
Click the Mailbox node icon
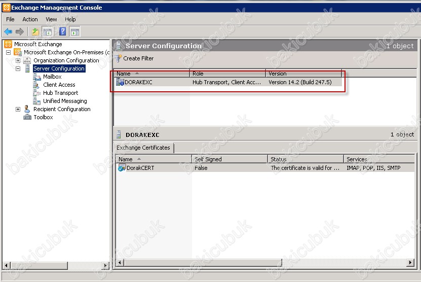pyautogui.click(x=37, y=77)
